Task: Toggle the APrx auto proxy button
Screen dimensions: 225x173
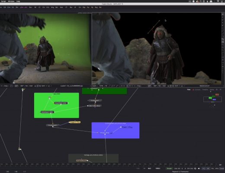Action: point(217,168)
